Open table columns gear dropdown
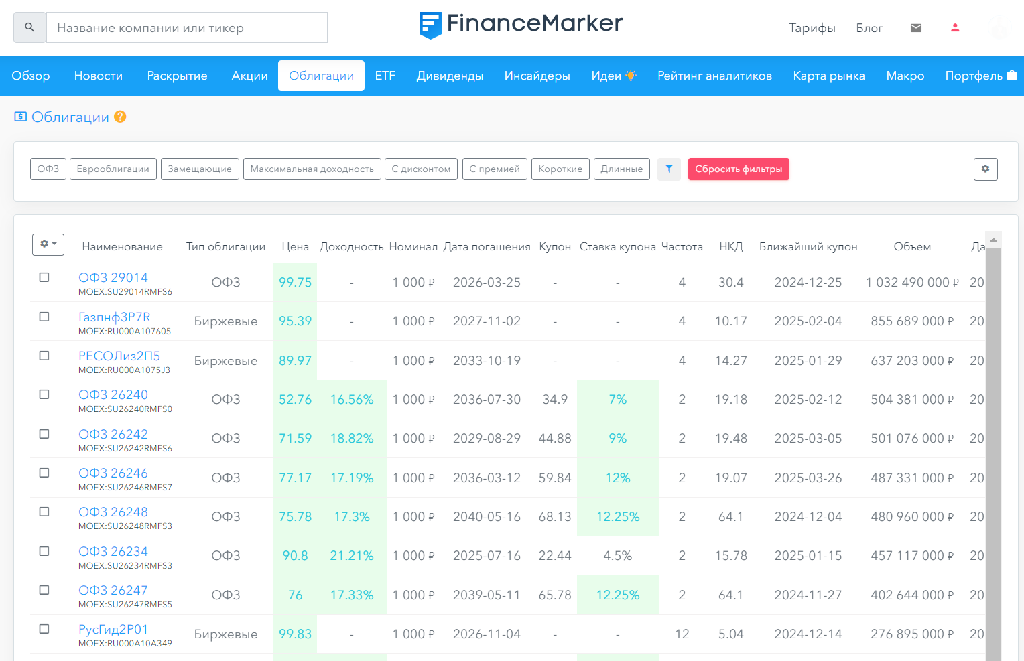Image resolution: width=1024 pixels, height=661 pixels. click(48, 244)
